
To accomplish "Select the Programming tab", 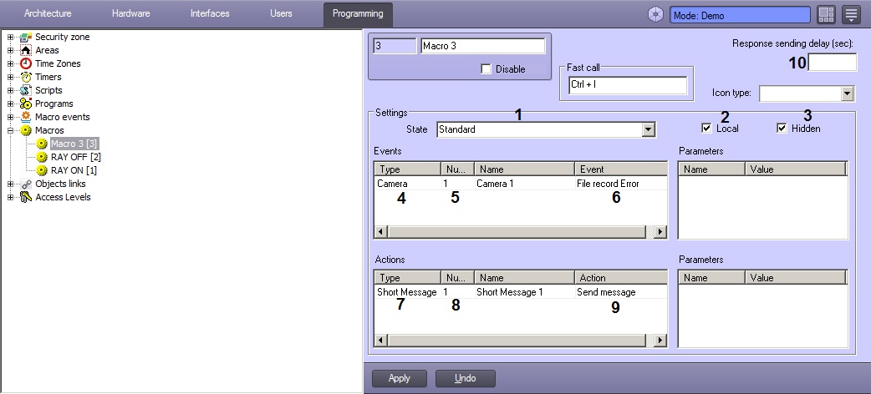I will point(358,14).
